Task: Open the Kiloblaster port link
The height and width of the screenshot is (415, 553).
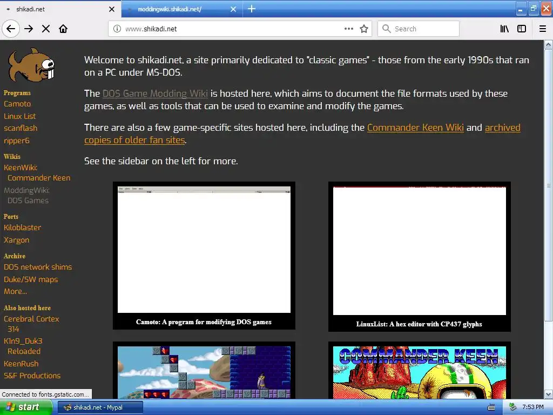Action: tap(22, 227)
